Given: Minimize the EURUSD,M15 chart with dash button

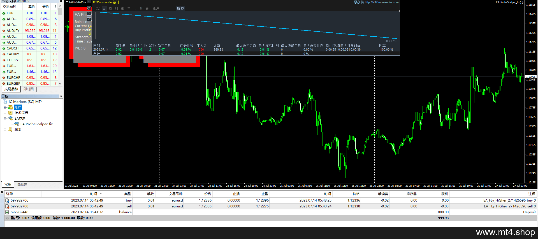Looking at the screenshot, I should [x=89, y=2].
